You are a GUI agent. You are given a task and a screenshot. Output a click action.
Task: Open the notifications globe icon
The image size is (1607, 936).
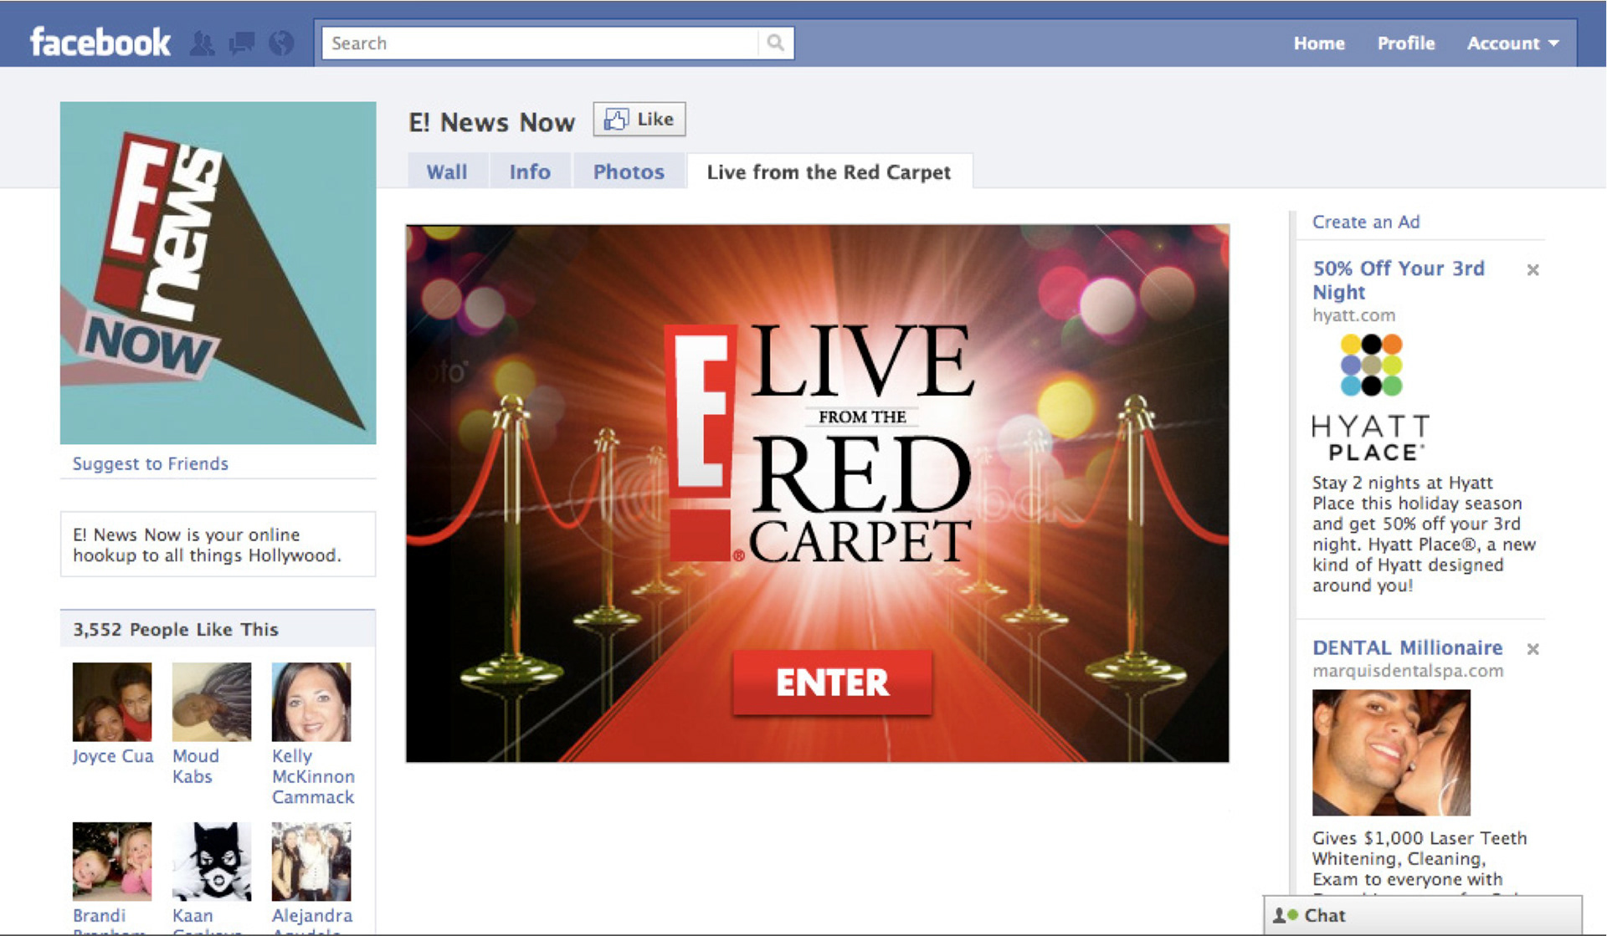(281, 43)
